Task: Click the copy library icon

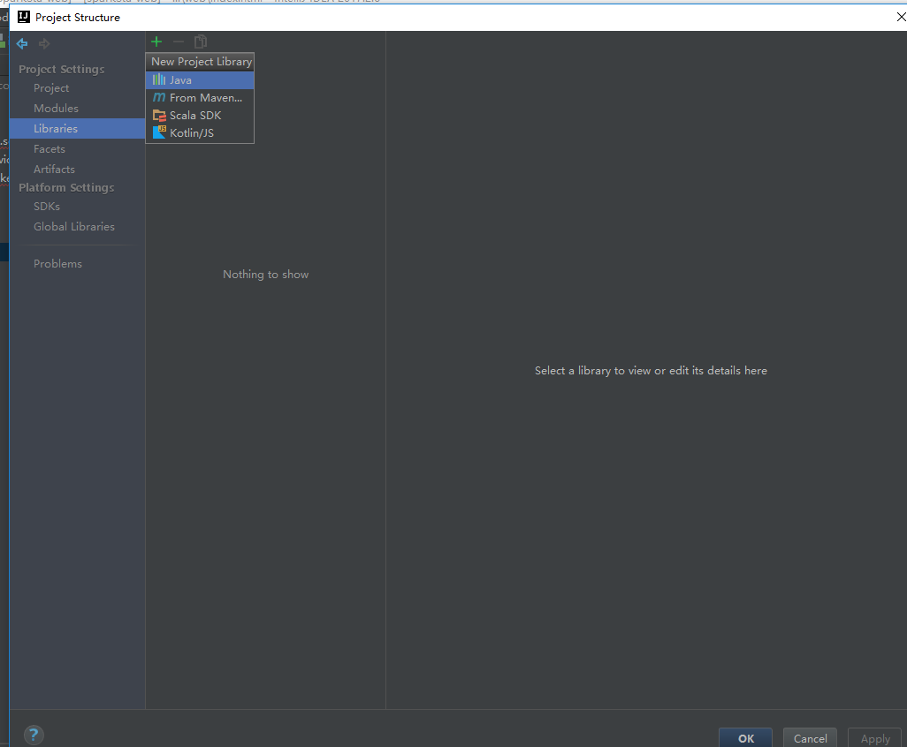Action: coord(200,41)
